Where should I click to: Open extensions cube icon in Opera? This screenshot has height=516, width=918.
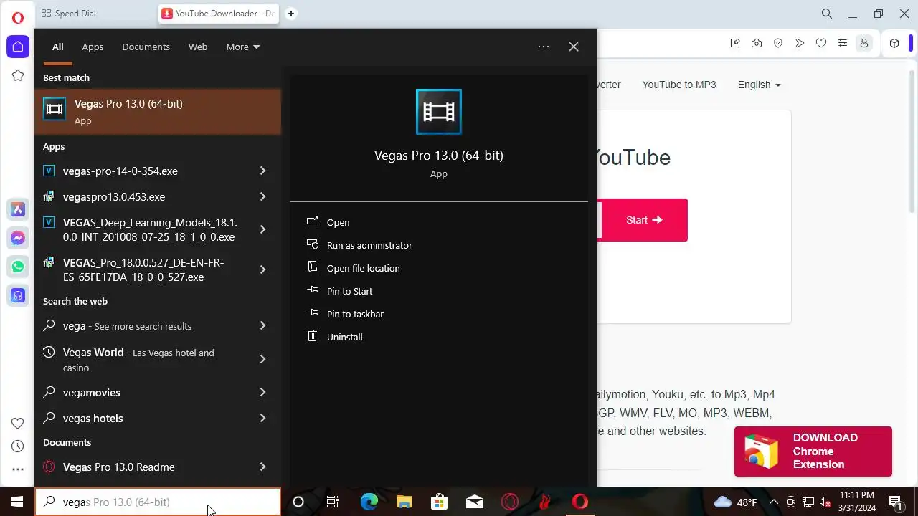click(894, 43)
